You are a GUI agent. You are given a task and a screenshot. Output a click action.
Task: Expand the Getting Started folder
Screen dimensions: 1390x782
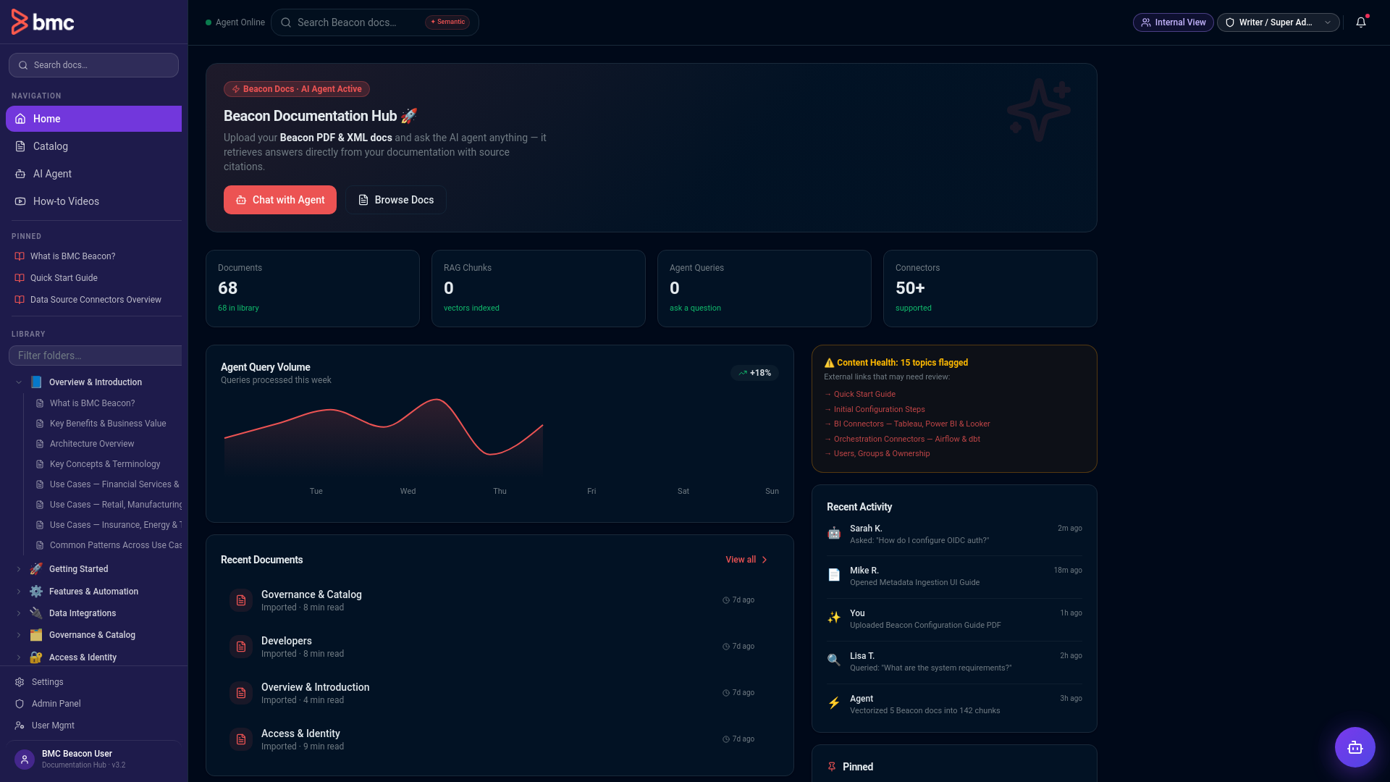19,569
